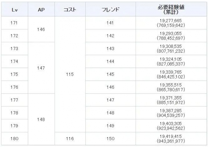Screen dimensions: 208x147
Task: Click the Lv 171 cell
Action: point(15,23)
